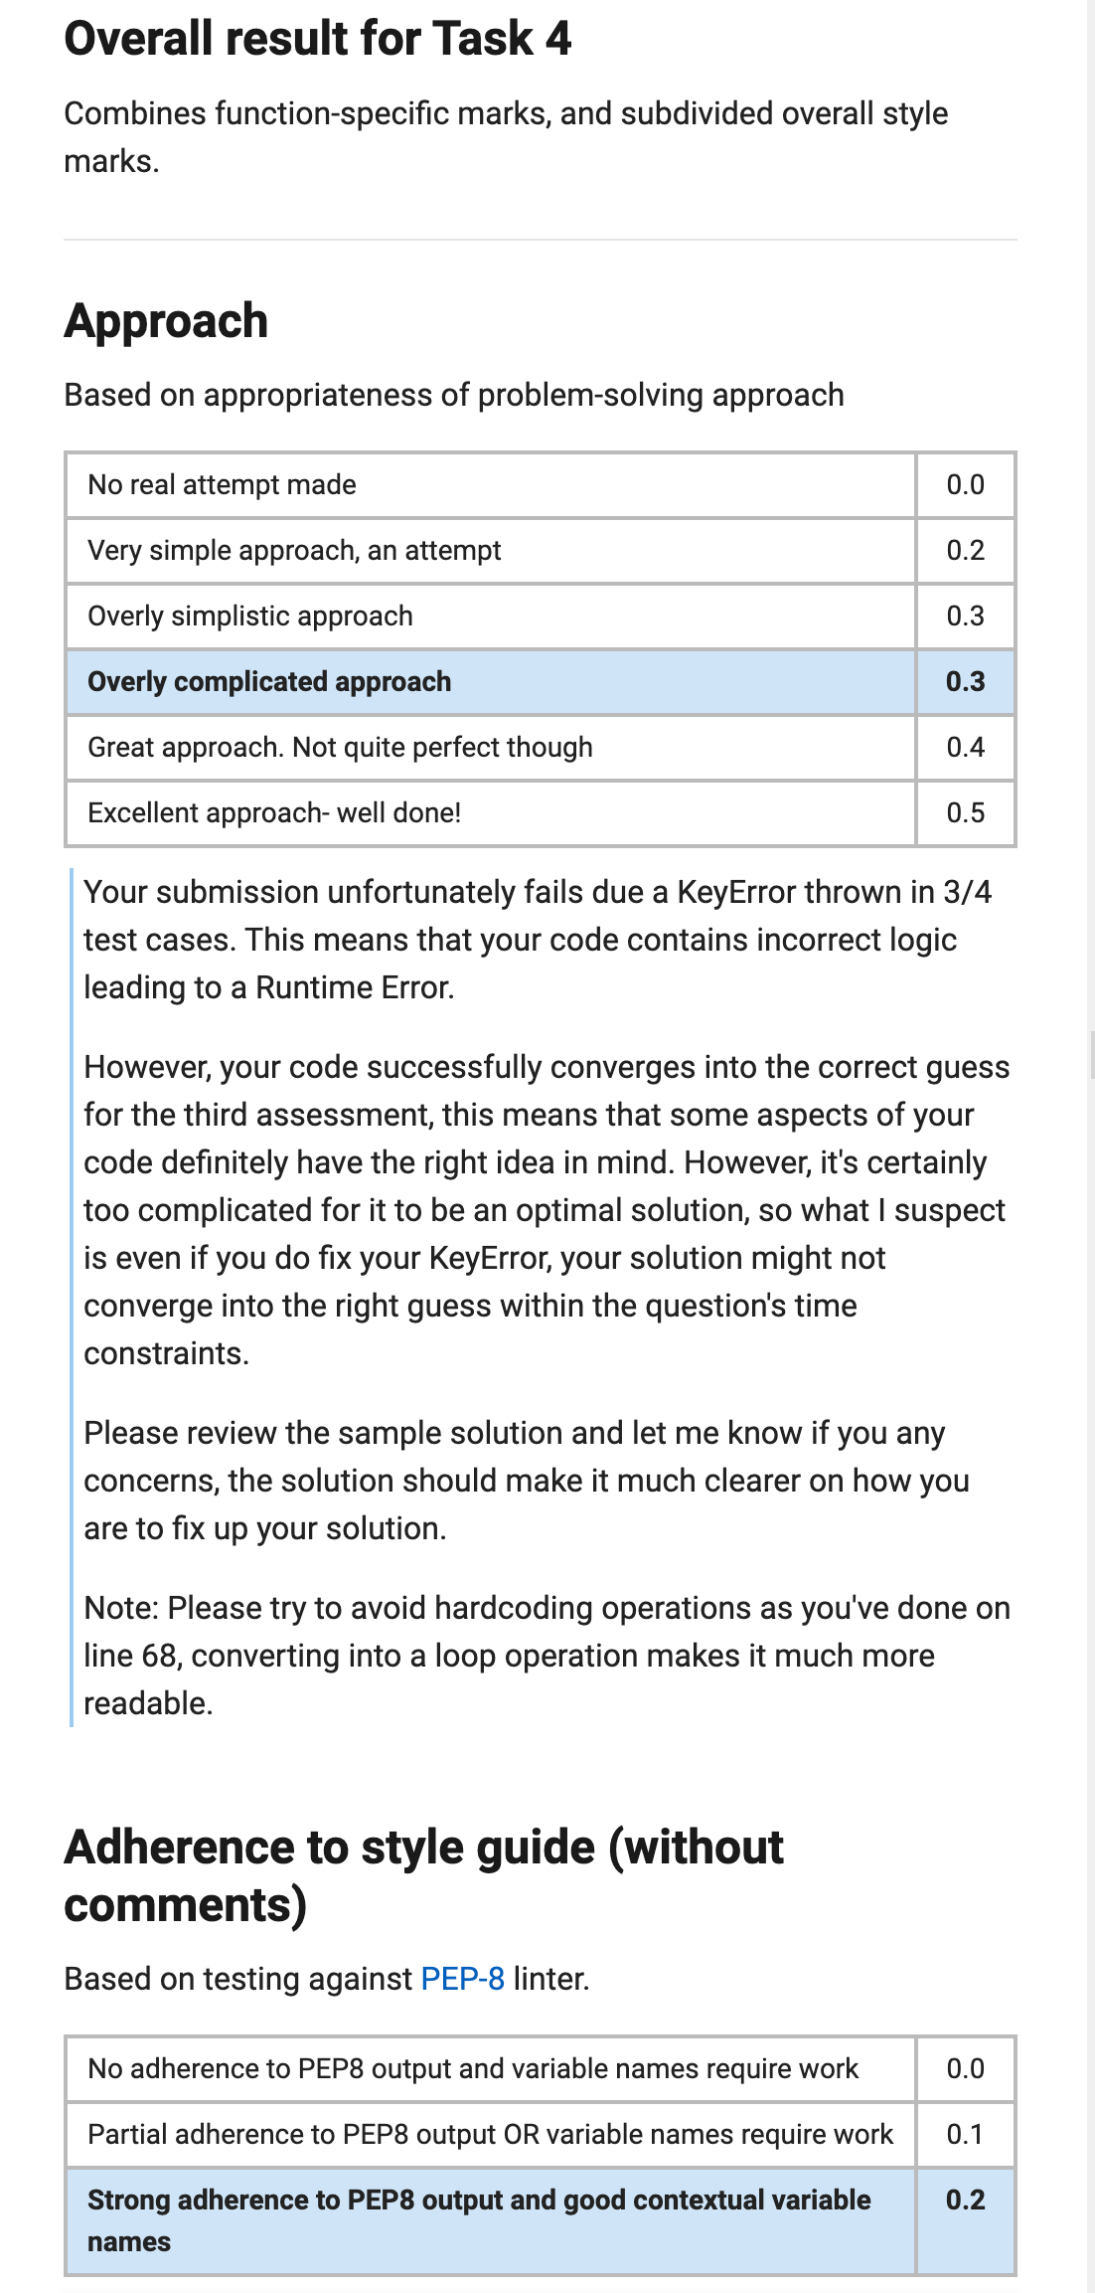Click the 'Approach' section heading
The height and width of the screenshot is (2293, 1095).
point(166,321)
